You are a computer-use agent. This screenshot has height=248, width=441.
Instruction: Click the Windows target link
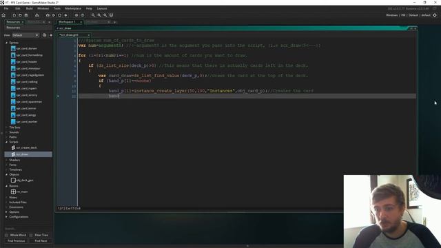click(x=392, y=15)
